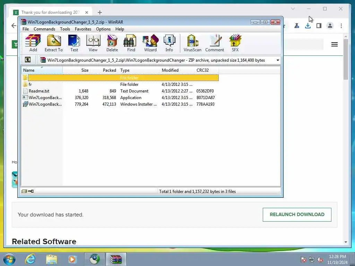Viewport: 355px width, 266px height.
Task: Sort by the Packed column header
Action: click(104, 70)
